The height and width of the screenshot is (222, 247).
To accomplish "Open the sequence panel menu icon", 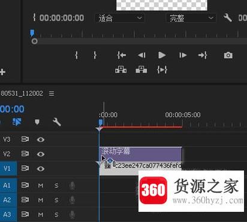I will point(52,93).
